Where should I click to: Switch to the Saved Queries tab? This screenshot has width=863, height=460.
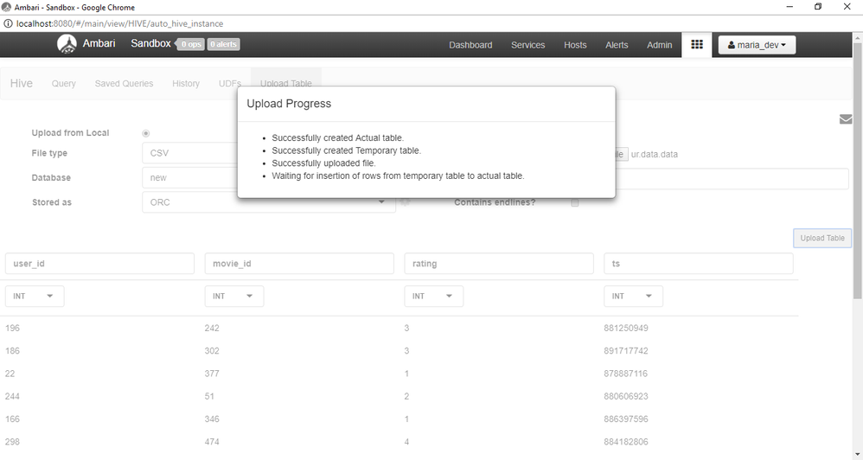[124, 84]
